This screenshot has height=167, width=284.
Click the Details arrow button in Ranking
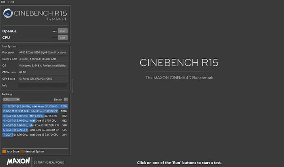(66, 100)
